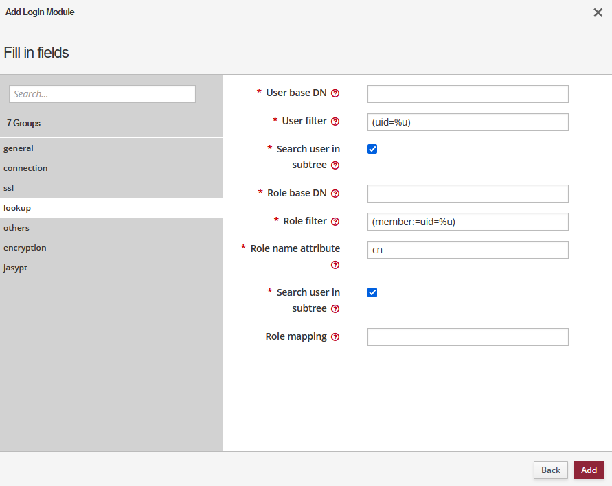Open help for first Search user in subtree

(335, 165)
